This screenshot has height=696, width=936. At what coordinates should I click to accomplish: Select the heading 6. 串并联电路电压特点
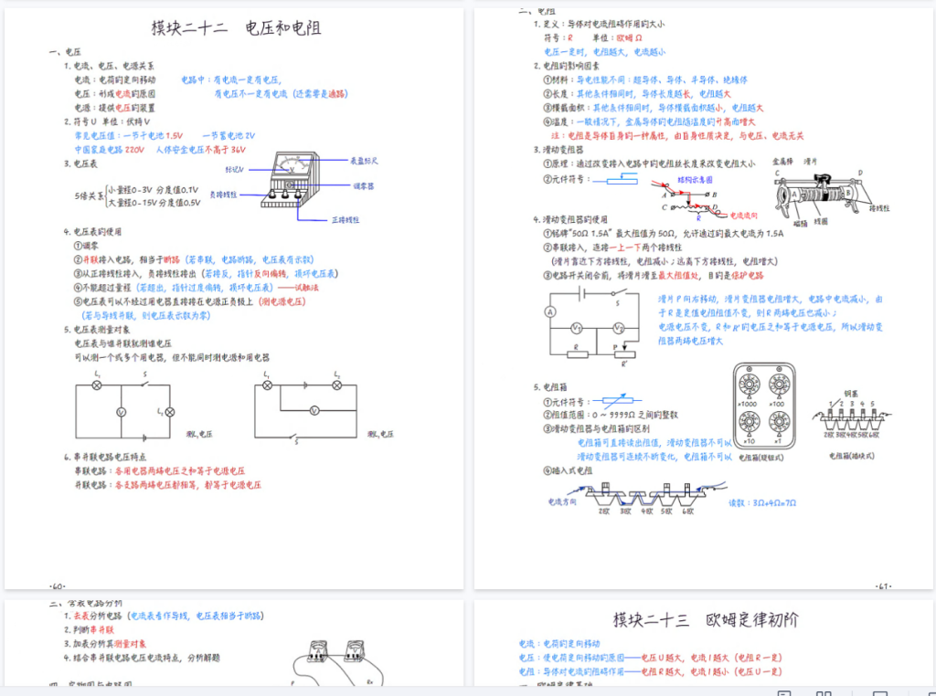pos(105,457)
